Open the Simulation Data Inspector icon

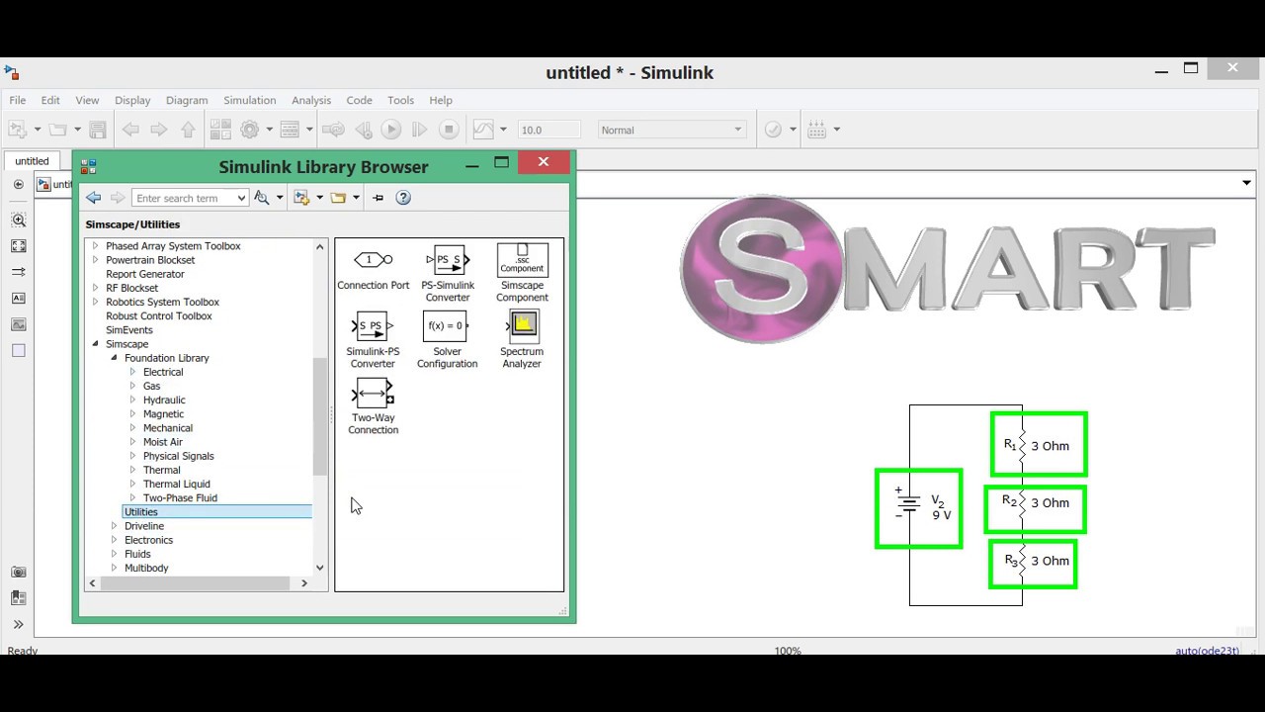coord(483,130)
